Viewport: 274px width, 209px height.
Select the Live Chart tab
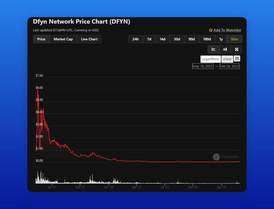pyautogui.click(x=89, y=39)
